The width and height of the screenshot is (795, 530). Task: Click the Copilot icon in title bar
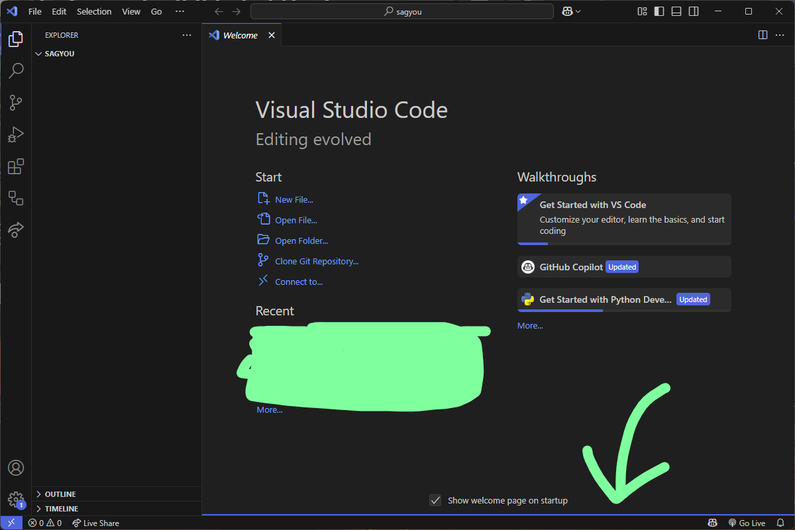pyautogui.click(x=567, y=11)
